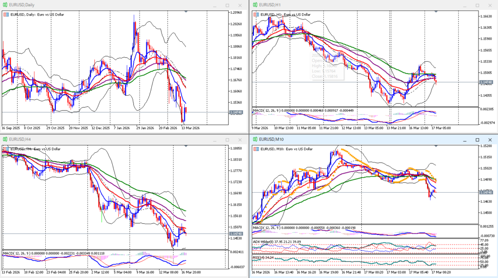
Task: Click the small panel icon inside Daily chart
Action: [6, 15]
